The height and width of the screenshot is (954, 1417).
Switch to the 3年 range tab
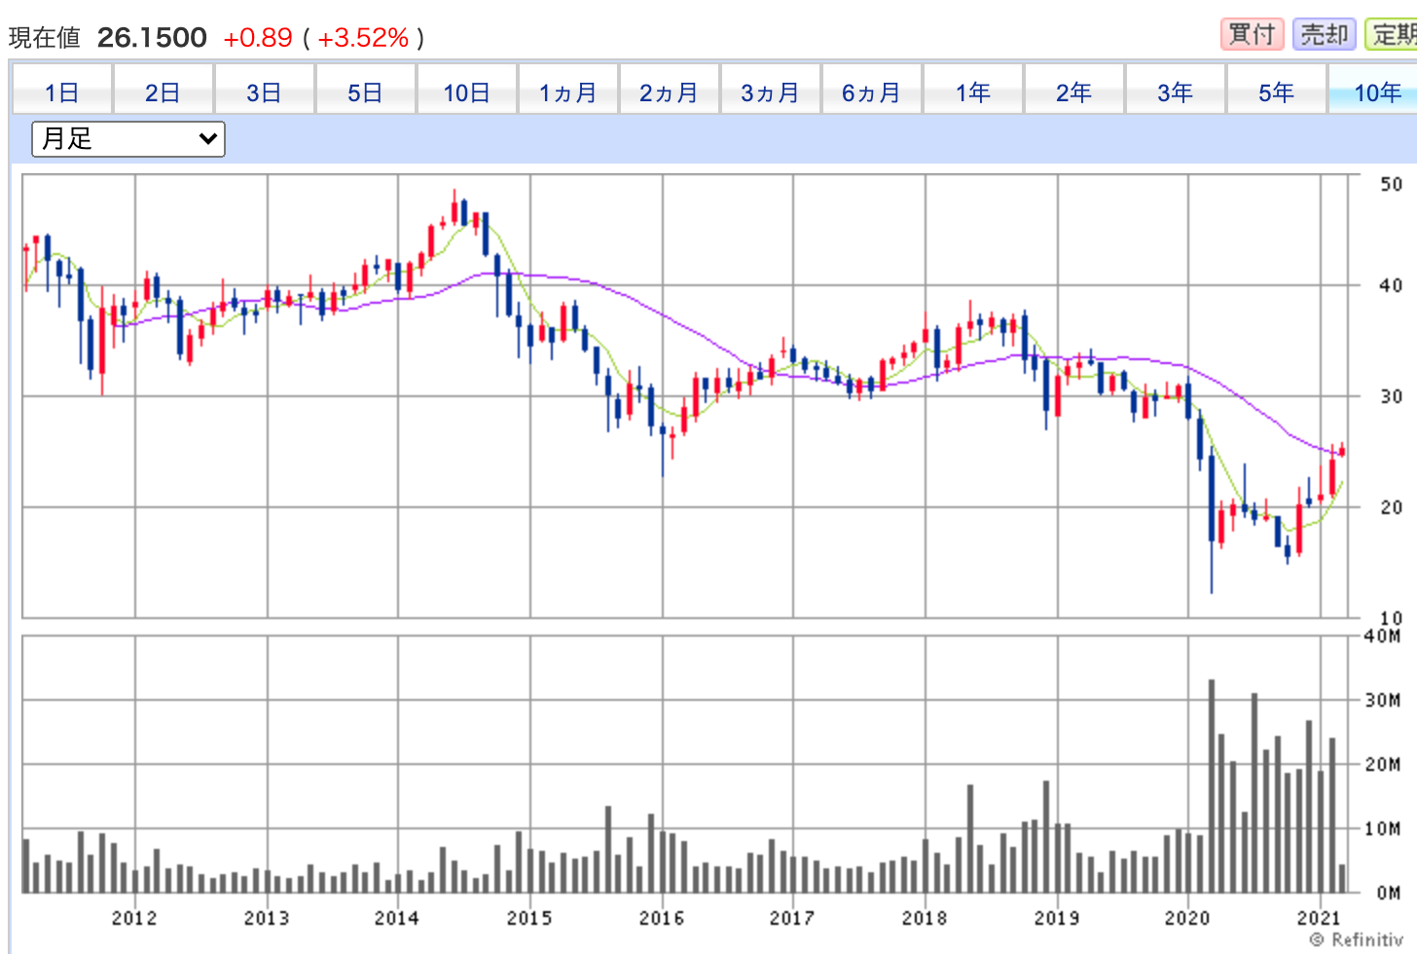click(1176, 92)
